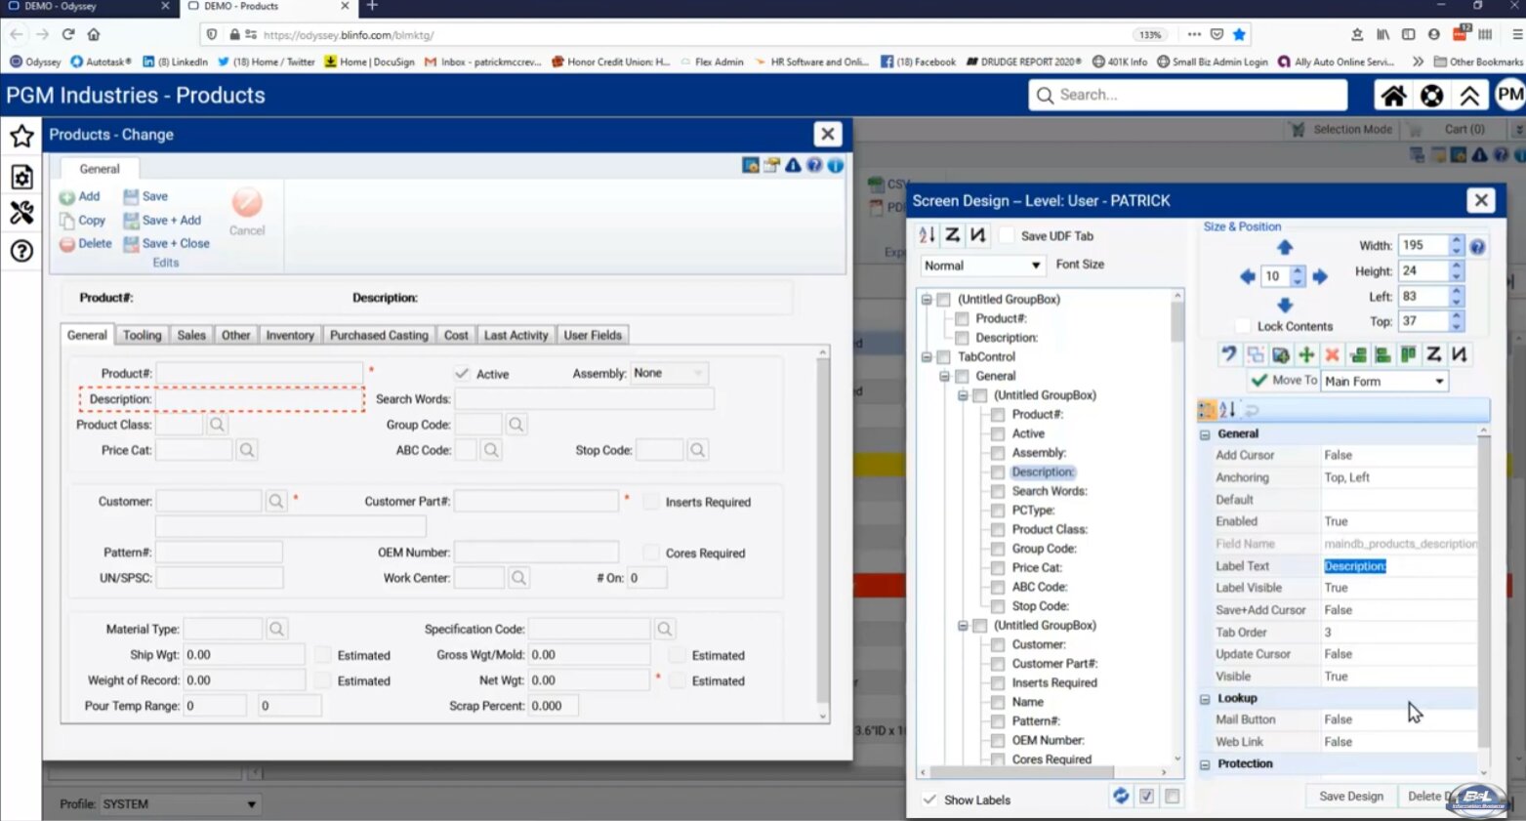Toggle the Inserts Required checkbox
1526x821 pixels.
pyautogui.click(x=651, y=502)
